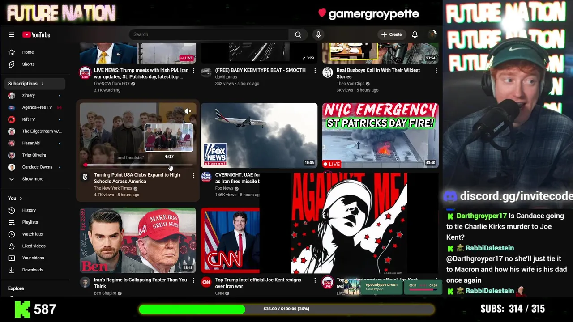573x322 pixels.
Task: Unmute the Turning Point video preview
Action: tap(188, 111)
